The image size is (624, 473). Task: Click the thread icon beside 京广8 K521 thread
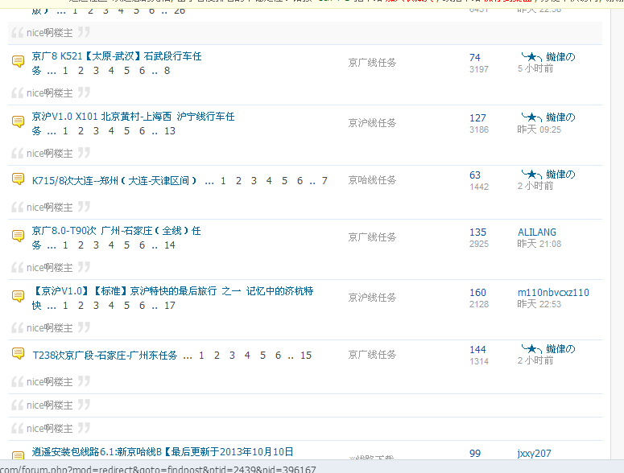(x=18, y=62)
